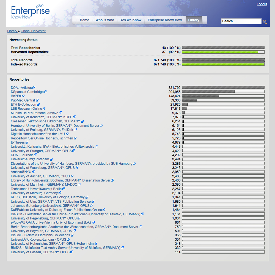
Task: Open external link icon next to ETH E-Collection
Action: (x=38, y=104)
